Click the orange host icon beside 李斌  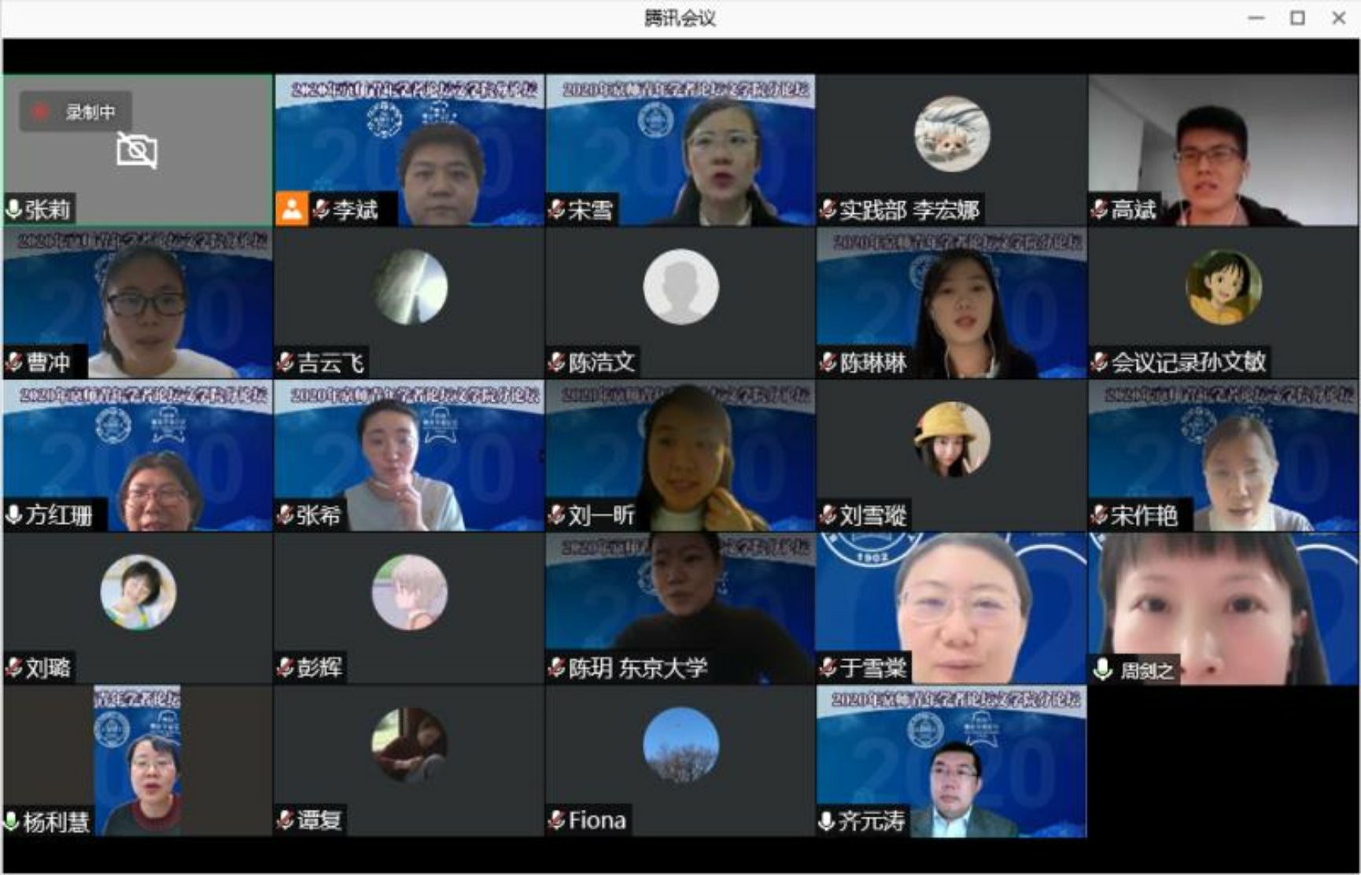click(291, 209)
